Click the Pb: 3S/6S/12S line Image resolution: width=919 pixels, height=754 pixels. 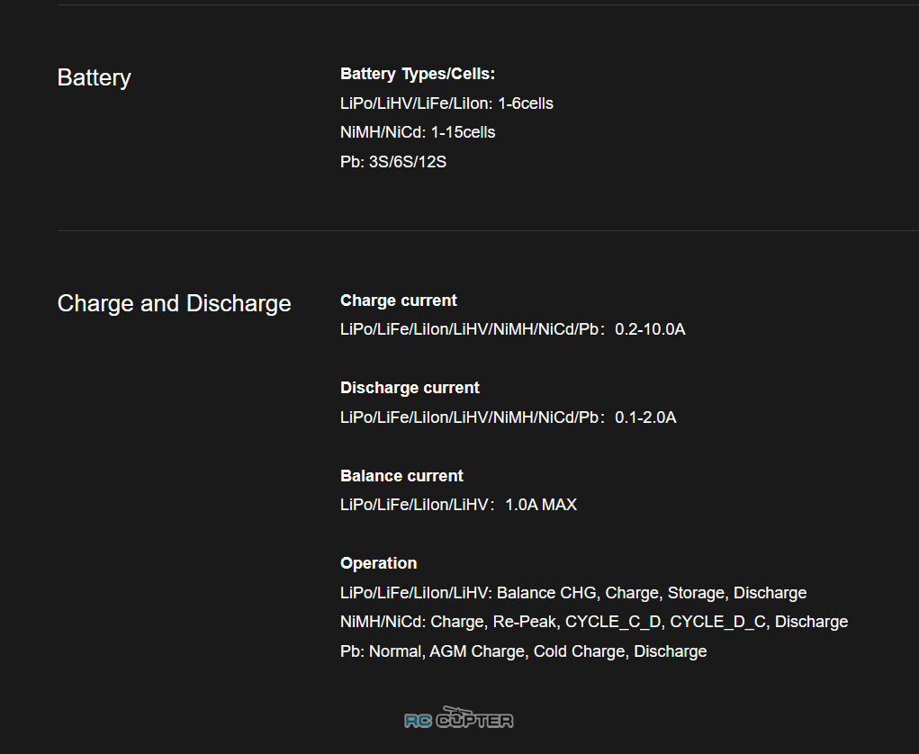pos(393,162)
